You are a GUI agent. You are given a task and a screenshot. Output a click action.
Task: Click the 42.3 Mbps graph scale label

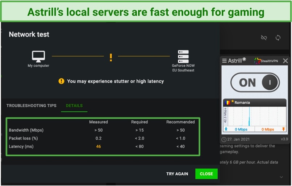pos(225,115)
